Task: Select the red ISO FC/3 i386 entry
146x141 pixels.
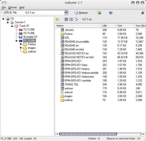Action: tap(29, 30)
